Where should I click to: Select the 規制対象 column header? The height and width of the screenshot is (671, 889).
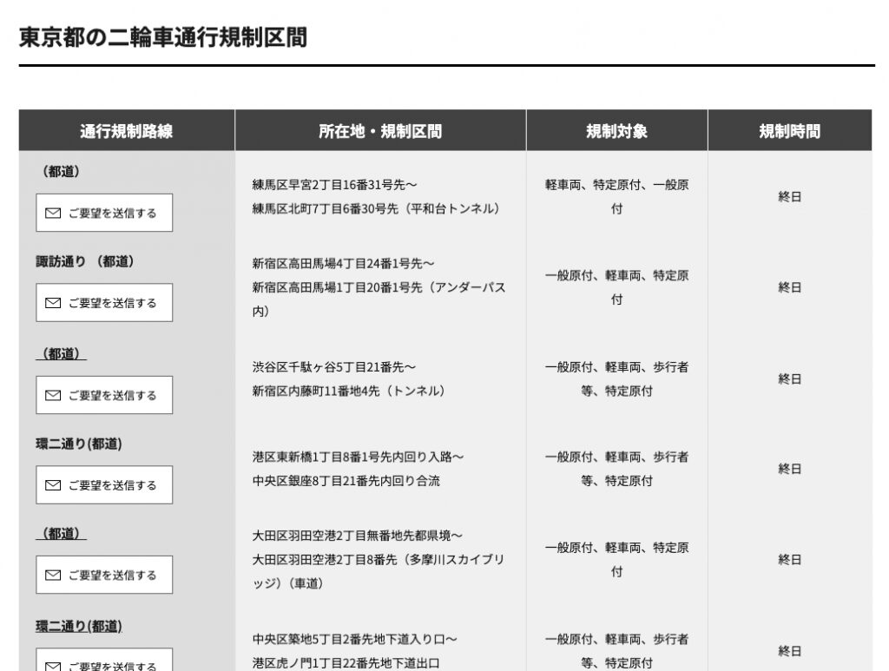pos(616,131)
